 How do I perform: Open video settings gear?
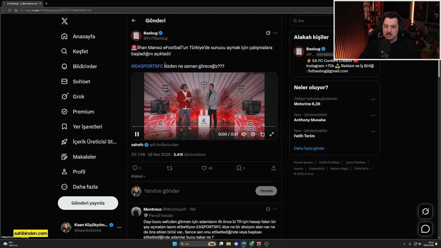(x=253, y=134)
